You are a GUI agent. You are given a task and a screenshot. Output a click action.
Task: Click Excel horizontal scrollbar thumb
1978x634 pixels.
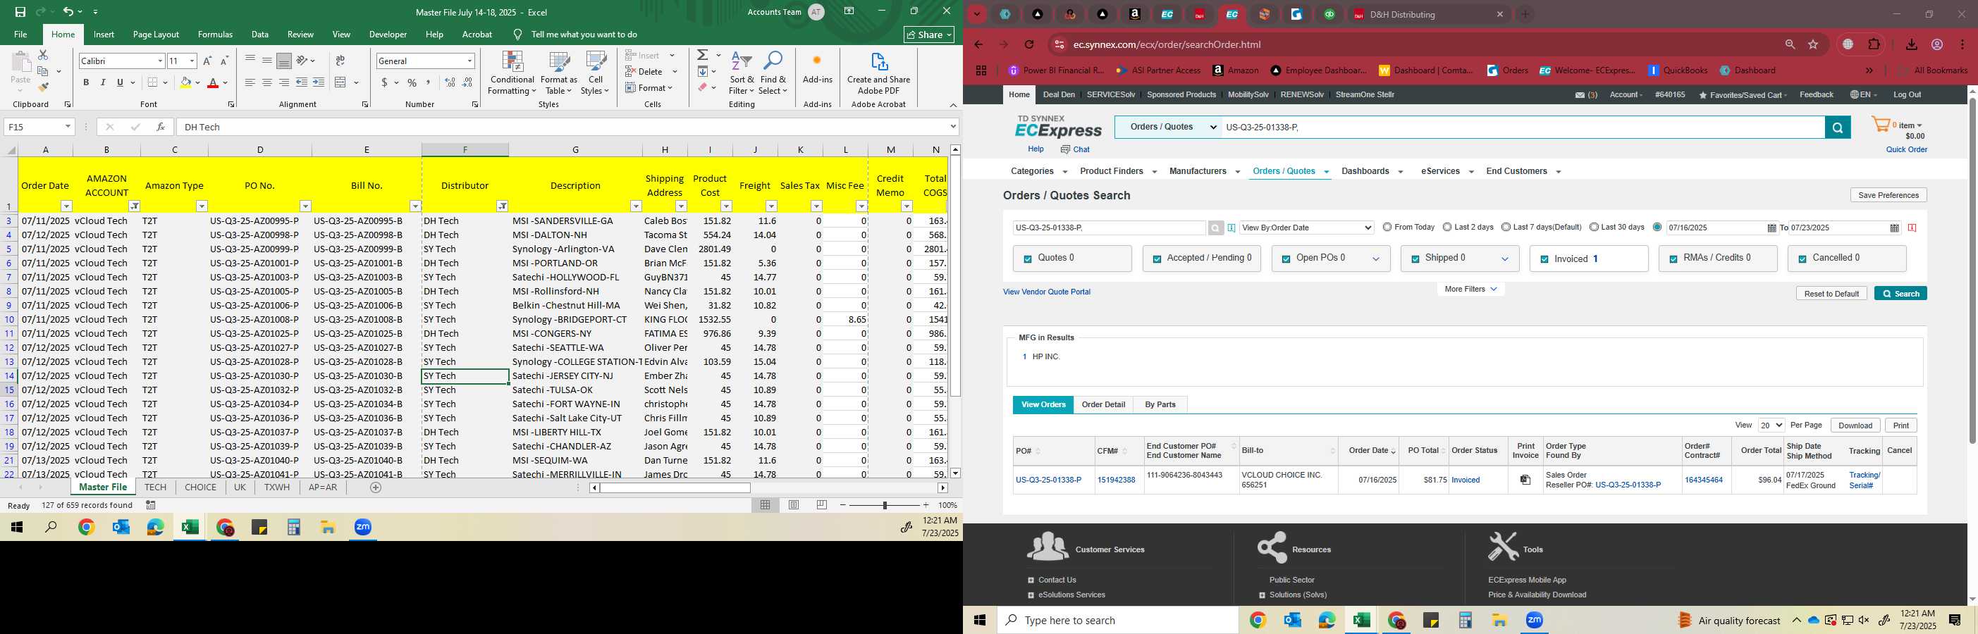click(x=675, y=487)
